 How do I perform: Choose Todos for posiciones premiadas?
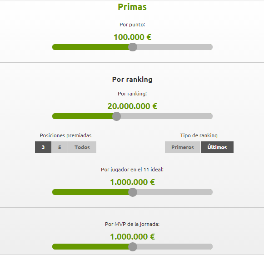click(x=82, y=147)
